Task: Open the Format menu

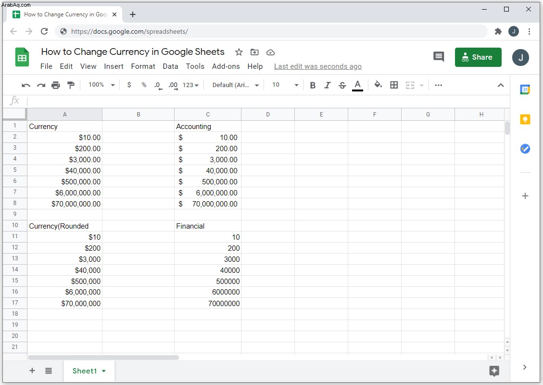Action: point(143,66)
